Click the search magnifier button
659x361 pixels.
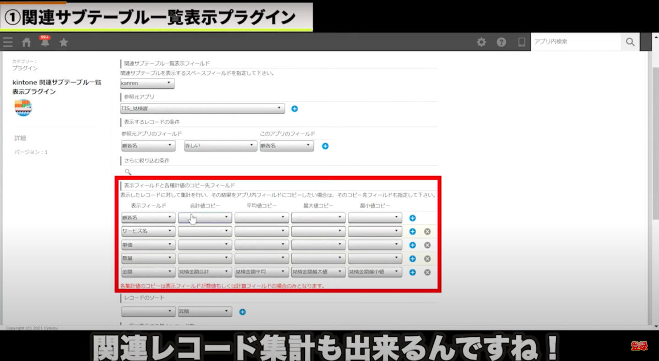pyautogui.click(x=630, y=42)
